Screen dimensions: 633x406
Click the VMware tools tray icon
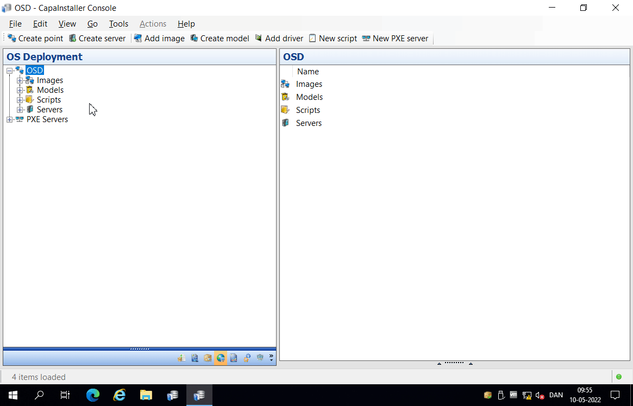[x=513, y=395]
